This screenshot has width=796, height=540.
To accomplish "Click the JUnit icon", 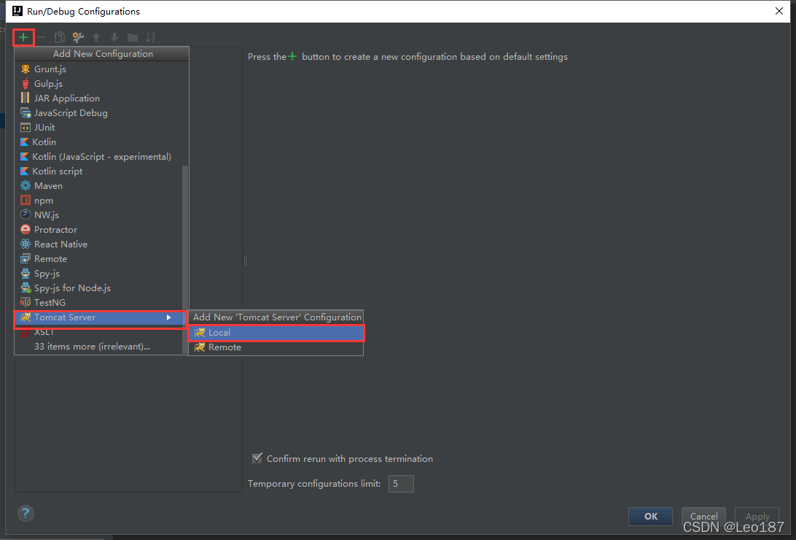I will pos(26,128).
